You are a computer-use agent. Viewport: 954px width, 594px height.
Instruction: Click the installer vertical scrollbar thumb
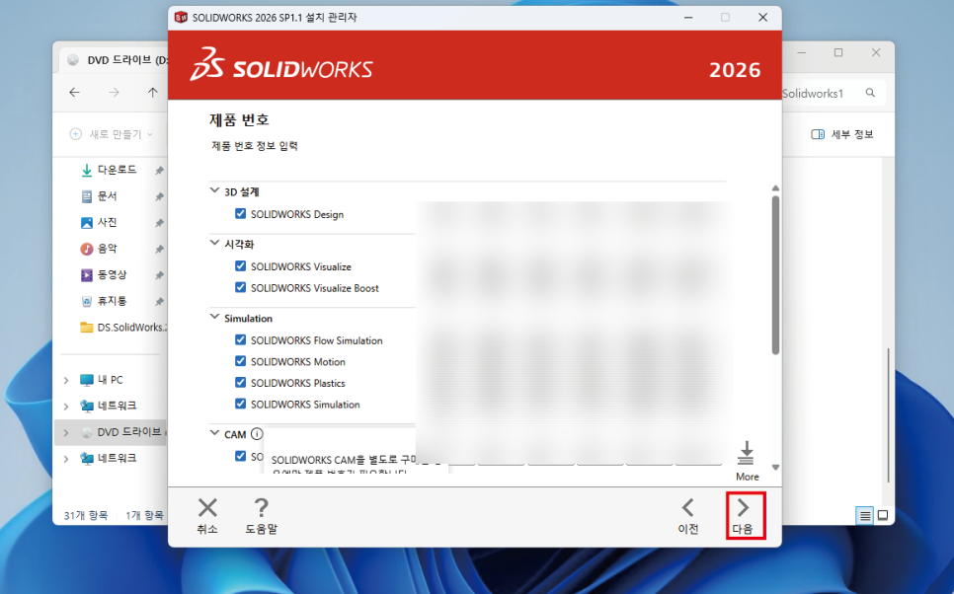pyautogui.click(x=775, y=275)
